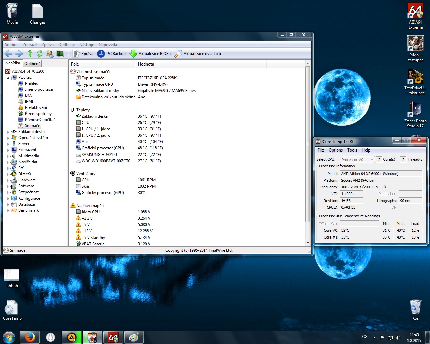This screenshot has width=430, height=344.
Task: Click the Refresh icon in AIDA64 toolbar
Action: click(40, 54)
